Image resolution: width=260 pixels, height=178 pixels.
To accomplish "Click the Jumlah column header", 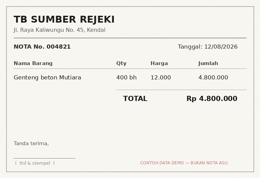I will [x=208, y=63].
